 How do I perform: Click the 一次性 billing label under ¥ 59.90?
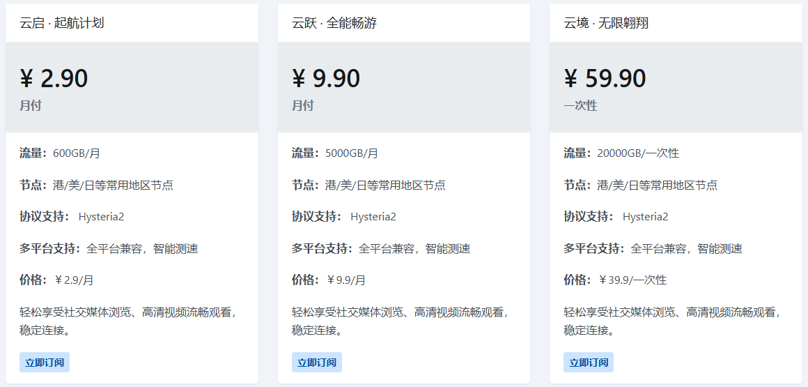pos(580,106)
